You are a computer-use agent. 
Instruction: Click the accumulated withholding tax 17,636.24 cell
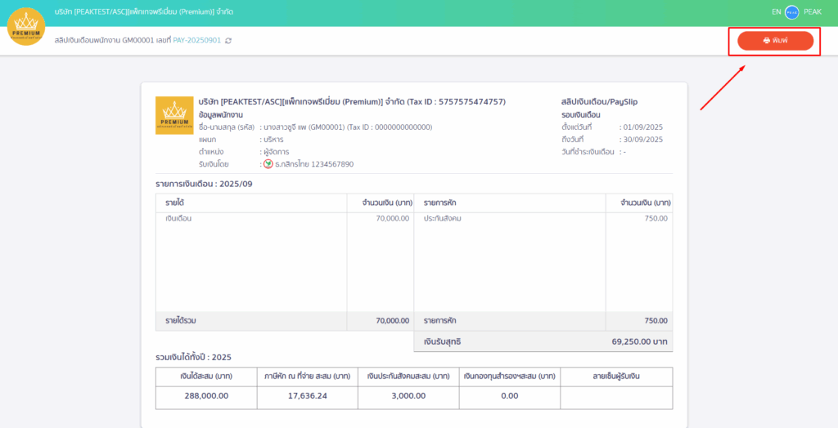[x=307, y=395]
